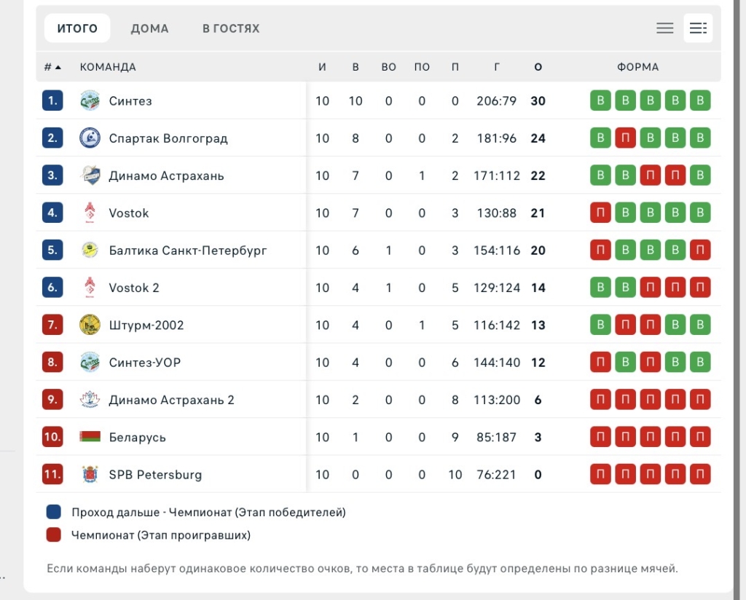Sort by goals column Г

coord(497,67)
